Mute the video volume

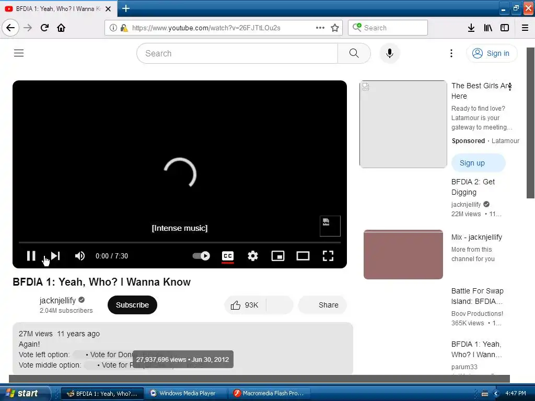tap(80, 256)
